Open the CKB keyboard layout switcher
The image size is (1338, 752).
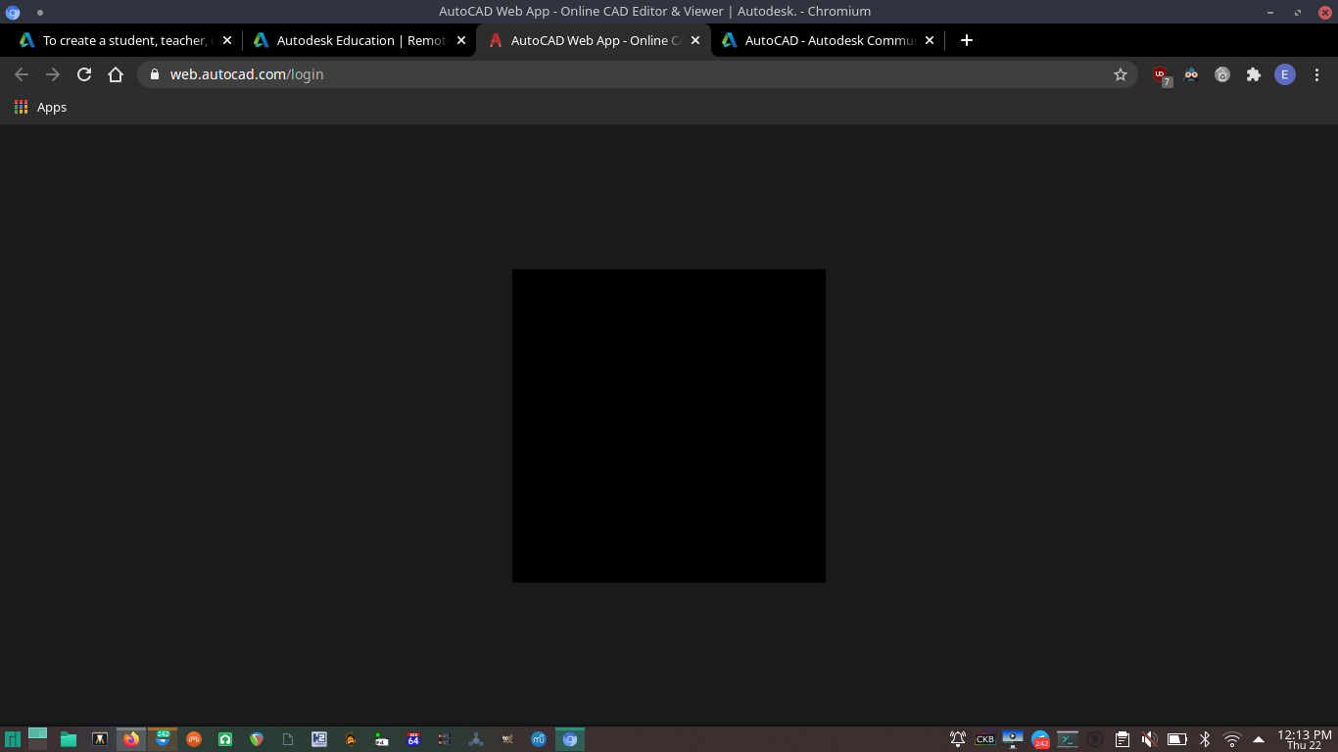(984, 739)
